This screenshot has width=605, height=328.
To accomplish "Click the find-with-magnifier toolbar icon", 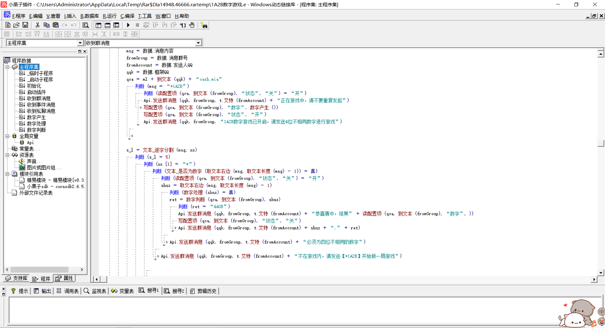I will click(x=85, y=25).
